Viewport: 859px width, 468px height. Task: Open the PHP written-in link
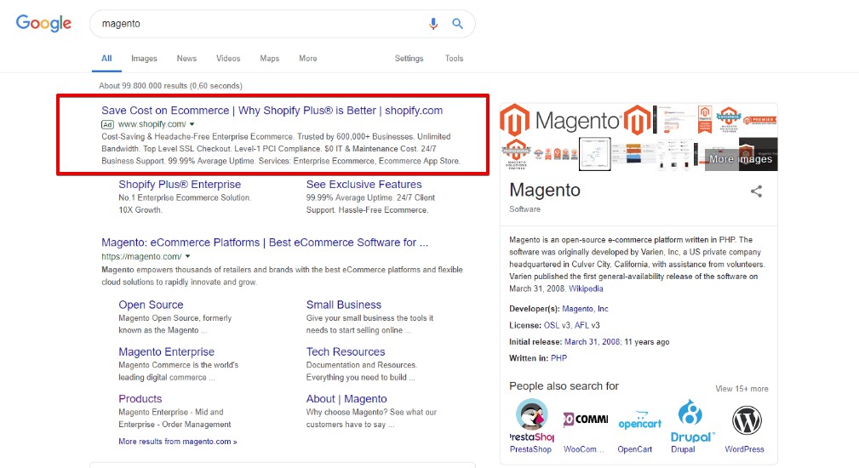558,358
